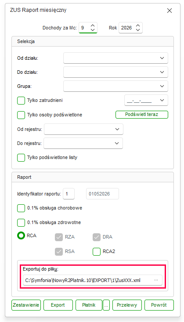Enable Tylko osoby podświetlone checkbox
Image resolution: width=184 pixels, height=322 pixels.
(21, 115)
